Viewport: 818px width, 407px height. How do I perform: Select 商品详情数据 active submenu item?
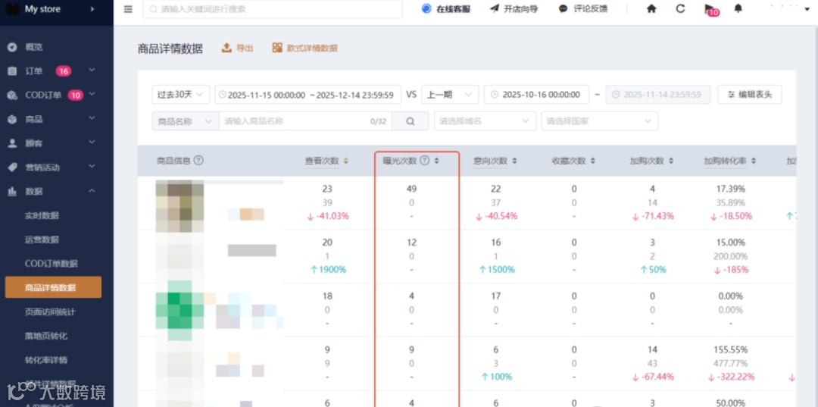pos(53,287)
